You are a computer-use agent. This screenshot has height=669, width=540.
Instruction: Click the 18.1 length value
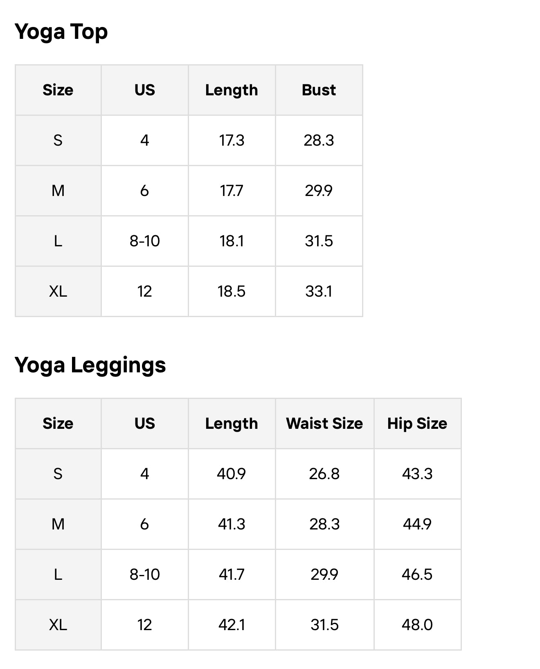[x=232, y=241]
